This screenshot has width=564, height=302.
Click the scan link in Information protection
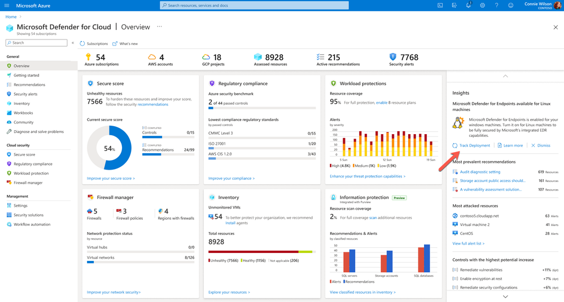click(373, 217)
